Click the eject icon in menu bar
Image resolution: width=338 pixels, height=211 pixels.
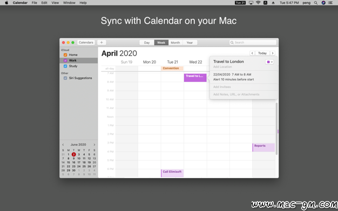pos(273,3)
